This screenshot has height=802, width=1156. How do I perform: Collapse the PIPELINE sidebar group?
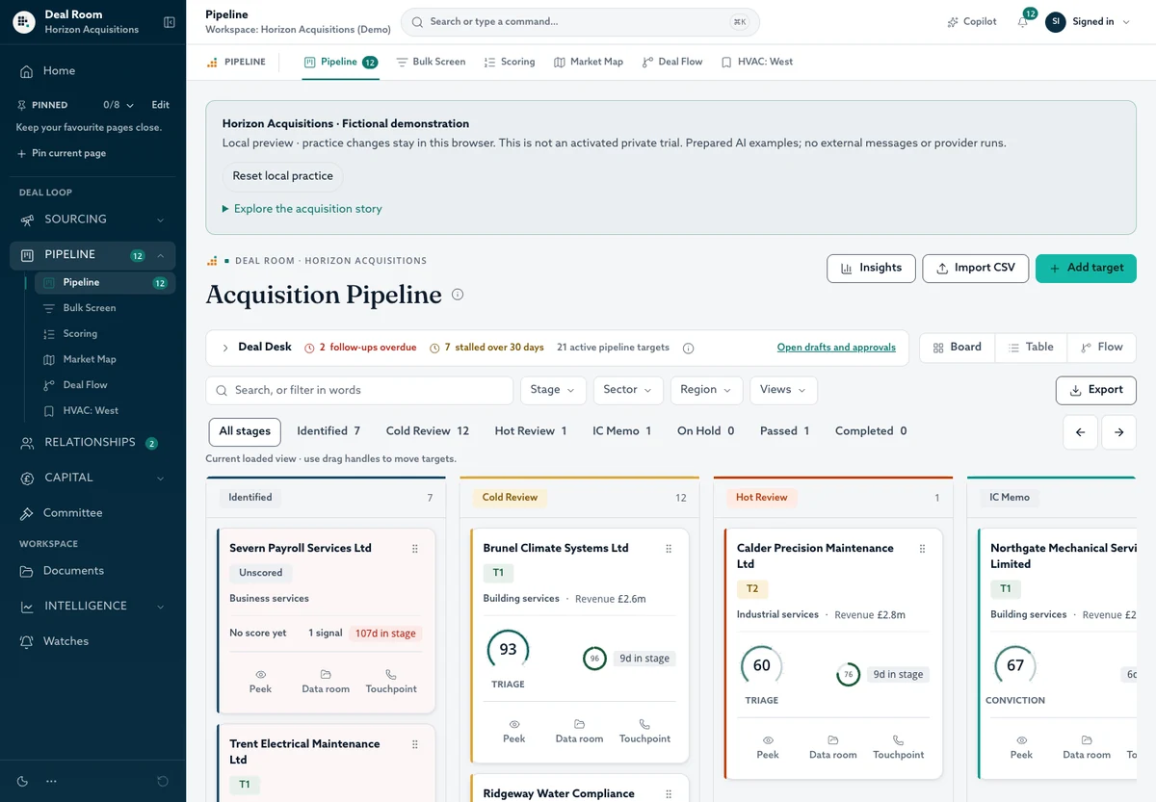[x=92, y=255]
